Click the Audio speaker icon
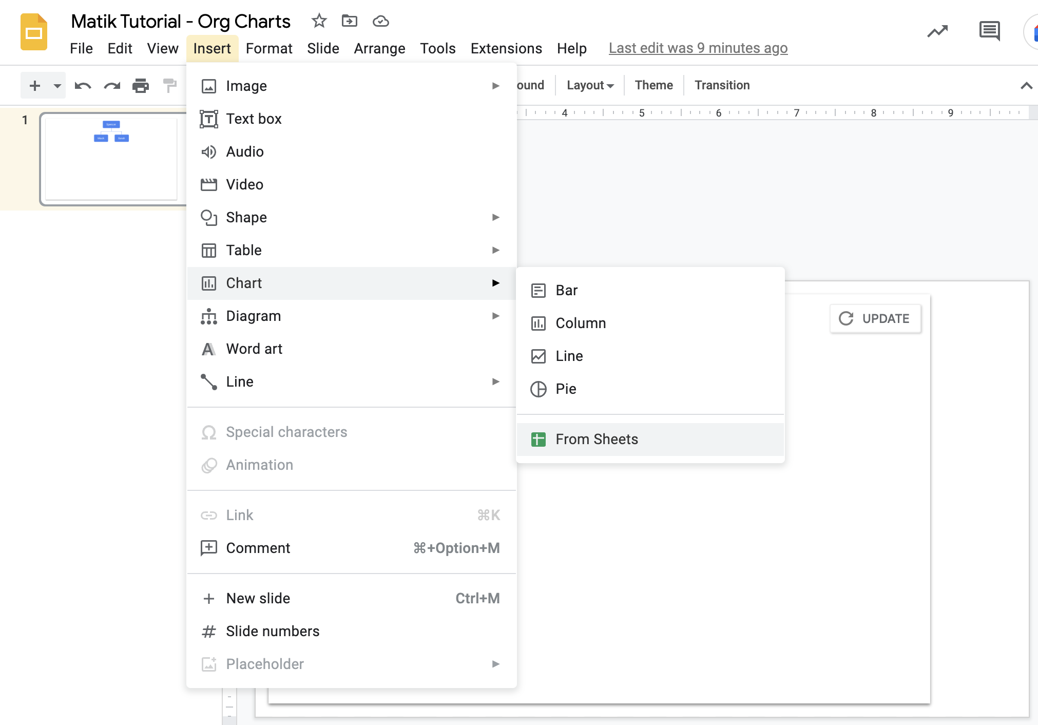 pyautogui.click(x=208, y=151)
